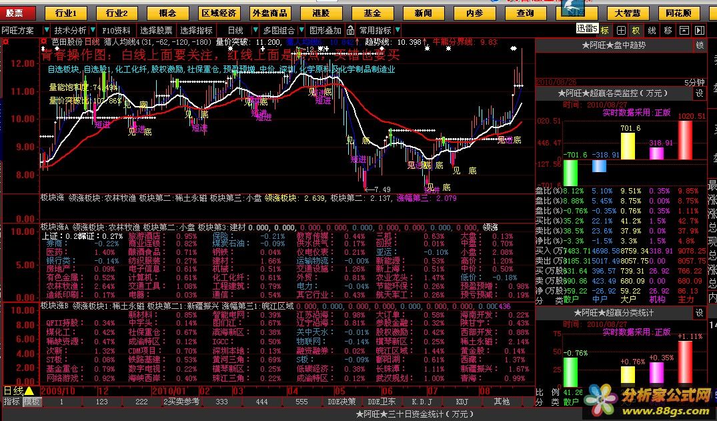Open the 概念 concept sectors button
The width and height of the screenshot is (717, 421).
(168, 13)
